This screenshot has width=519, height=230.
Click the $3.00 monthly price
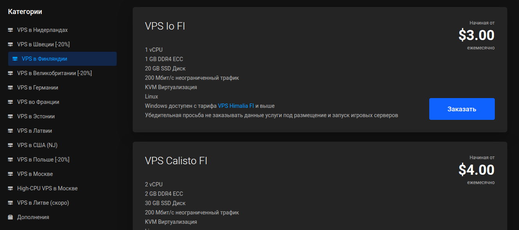pos(476,35)
